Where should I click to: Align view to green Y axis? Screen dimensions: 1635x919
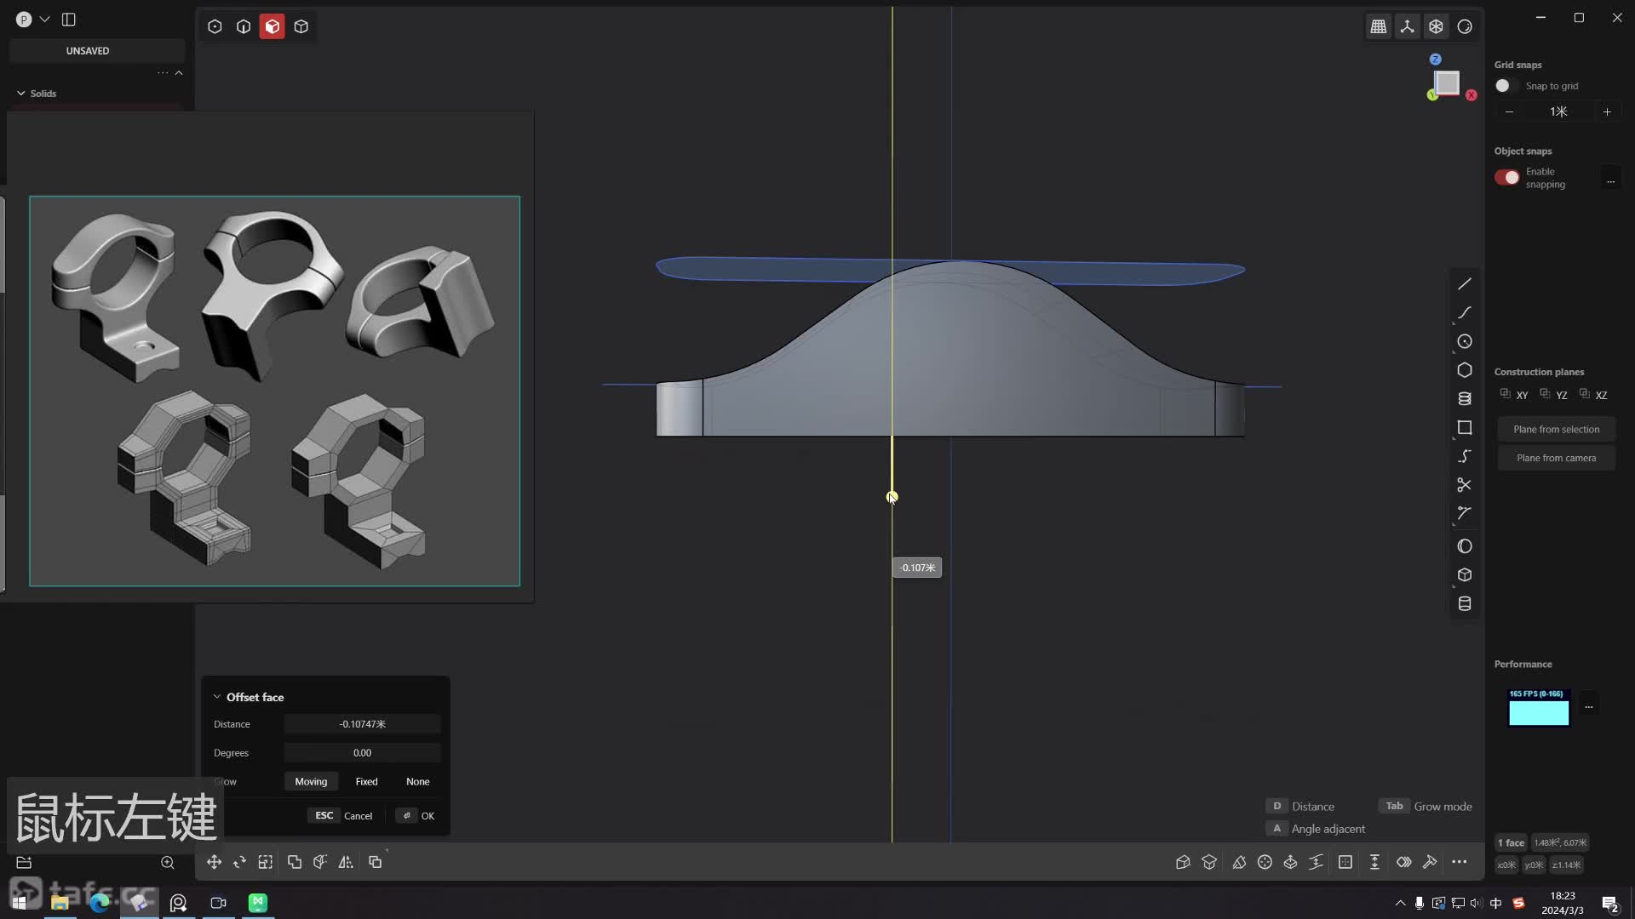coord(1432,95)
